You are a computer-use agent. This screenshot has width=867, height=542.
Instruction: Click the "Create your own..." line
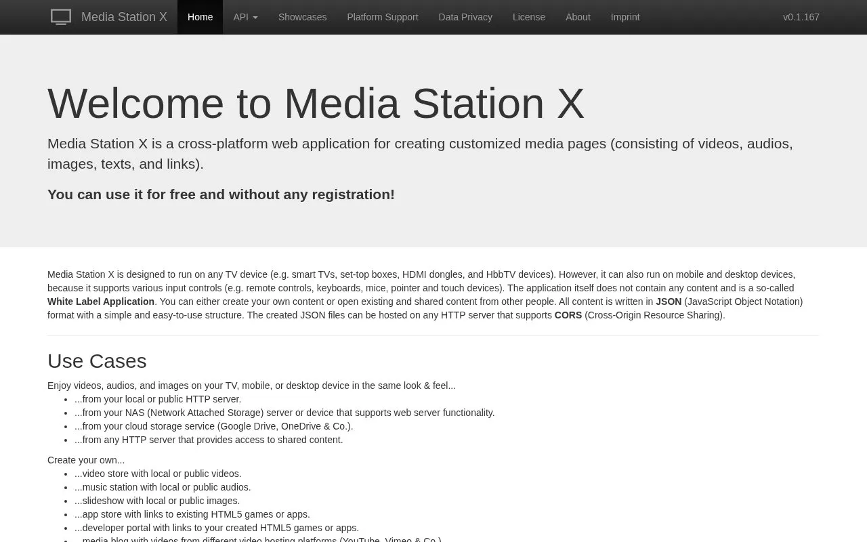(86, 460)
